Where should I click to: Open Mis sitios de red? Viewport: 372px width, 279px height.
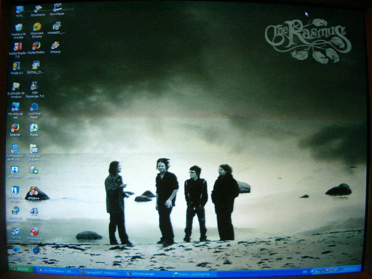tap(15, 111)
